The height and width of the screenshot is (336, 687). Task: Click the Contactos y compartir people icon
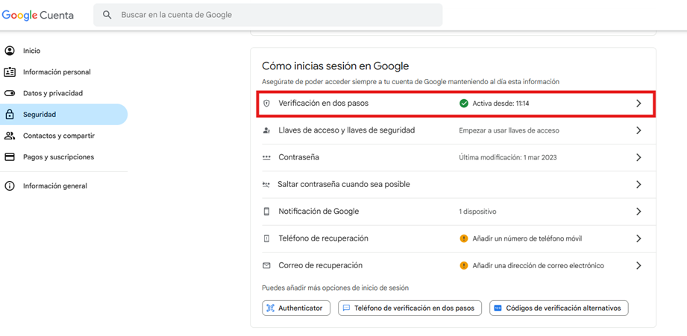click(10, 136)
